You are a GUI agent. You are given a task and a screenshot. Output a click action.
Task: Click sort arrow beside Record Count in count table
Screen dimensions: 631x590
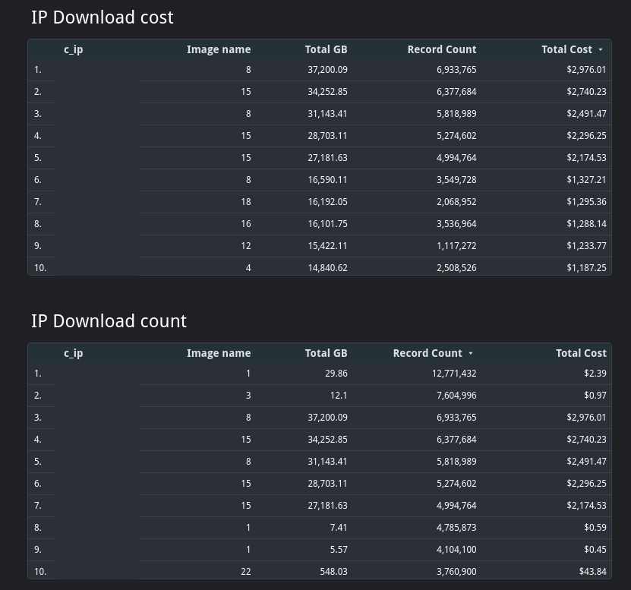pyautogui.click(x=471, y=353)
